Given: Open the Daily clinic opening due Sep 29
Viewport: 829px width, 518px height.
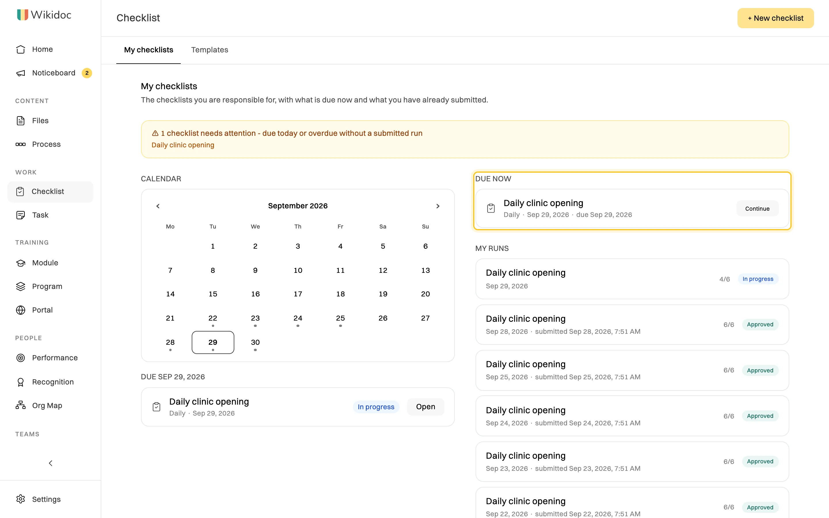Looking at the screenshot, I should point(425,407).
